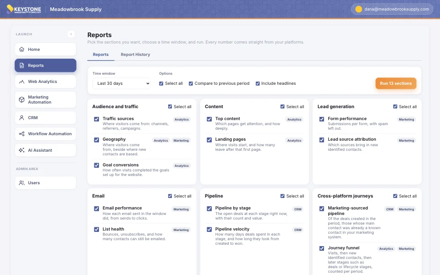Click the Run 13 sections button

[396, 83]
